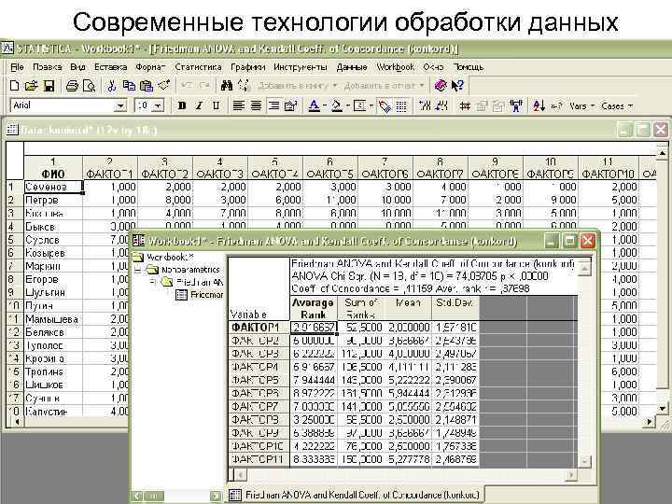Viewport: 672px width, 504px height.
Task: Click the What's This help cursor icon
Action: pyautogui.click(x=457, y=85)
